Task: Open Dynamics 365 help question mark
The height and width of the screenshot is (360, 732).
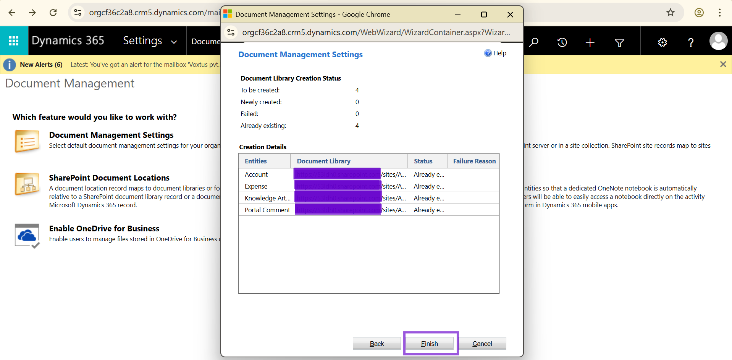Action: pyautogui.click(x=691, y=42)
